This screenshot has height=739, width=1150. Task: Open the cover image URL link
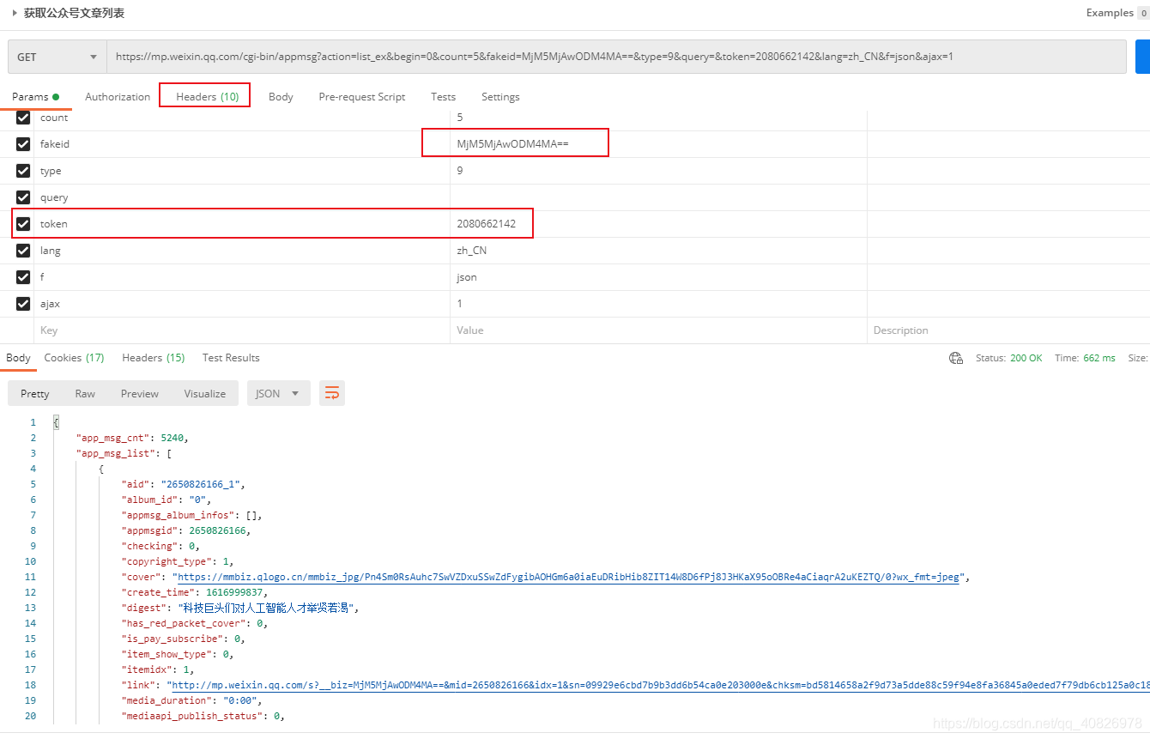(x=568, y=577)
